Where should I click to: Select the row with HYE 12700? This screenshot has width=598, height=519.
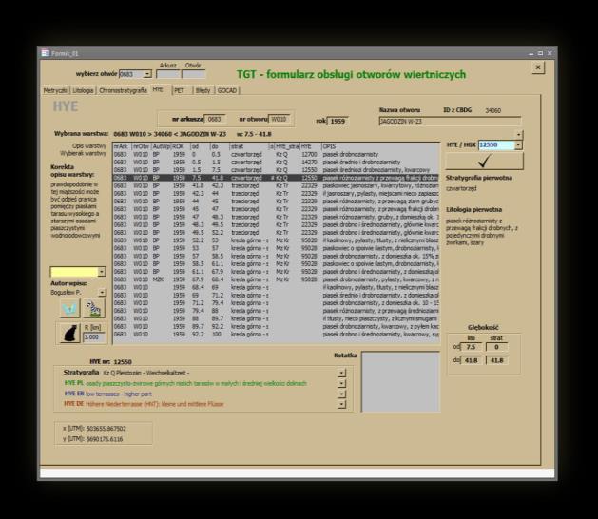click(276, 154)
